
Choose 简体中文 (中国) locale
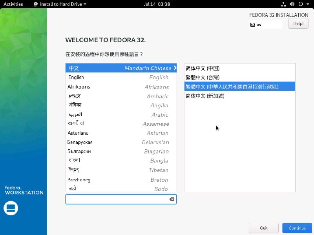(x=240, y=68)
